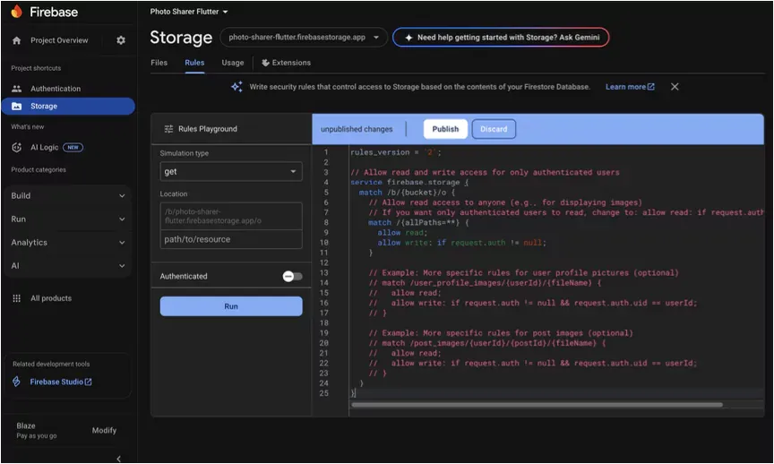
Task: Click the Blaze Pay as you go plan text
Action: click(x=37, y=431)
